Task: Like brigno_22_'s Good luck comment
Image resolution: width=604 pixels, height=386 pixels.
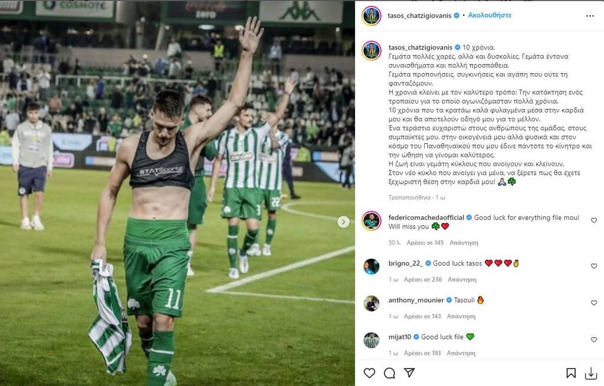Action: (593, 266)
